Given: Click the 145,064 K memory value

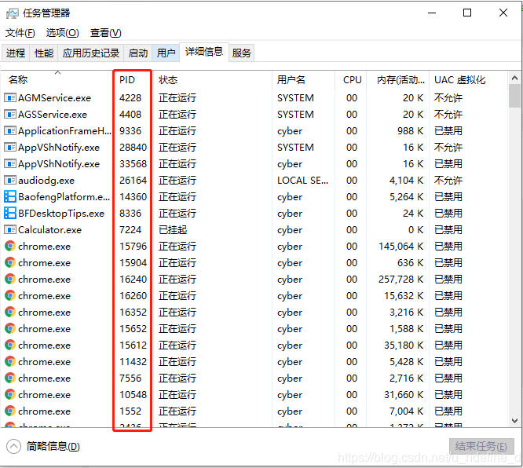Looking at the screenshot, I should (x=401, y=247).
